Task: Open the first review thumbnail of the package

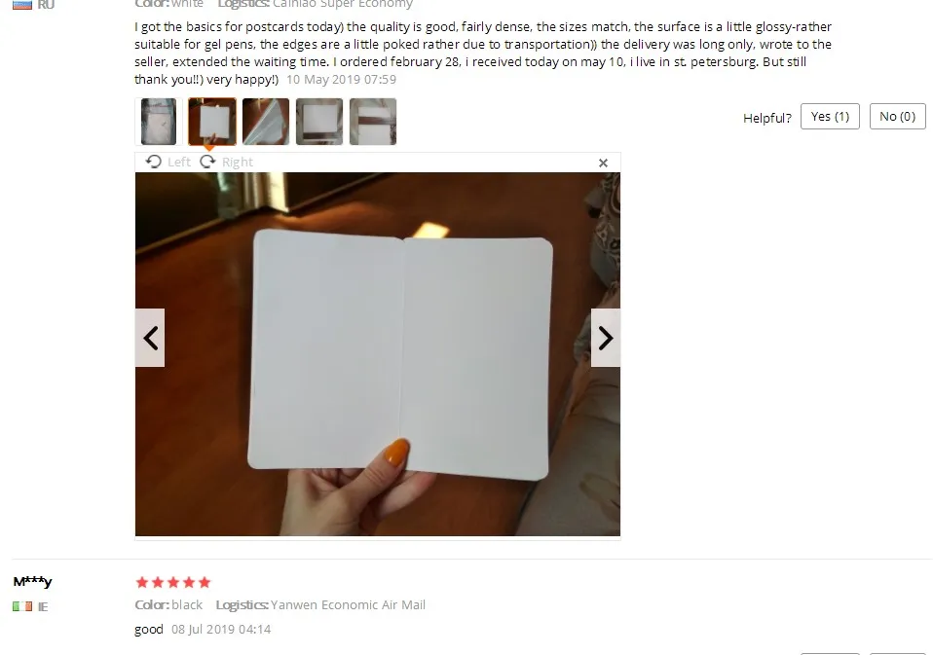Action: click(x=159, y=122)
